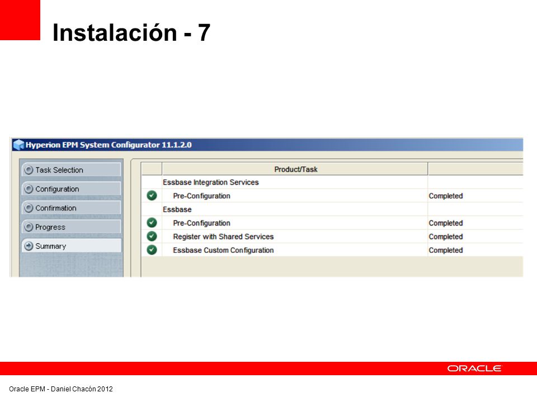This screenshot has height=402, width=537.
Task: Click the Confirmation step bullet icon
Action: click(x=29, y=208)
